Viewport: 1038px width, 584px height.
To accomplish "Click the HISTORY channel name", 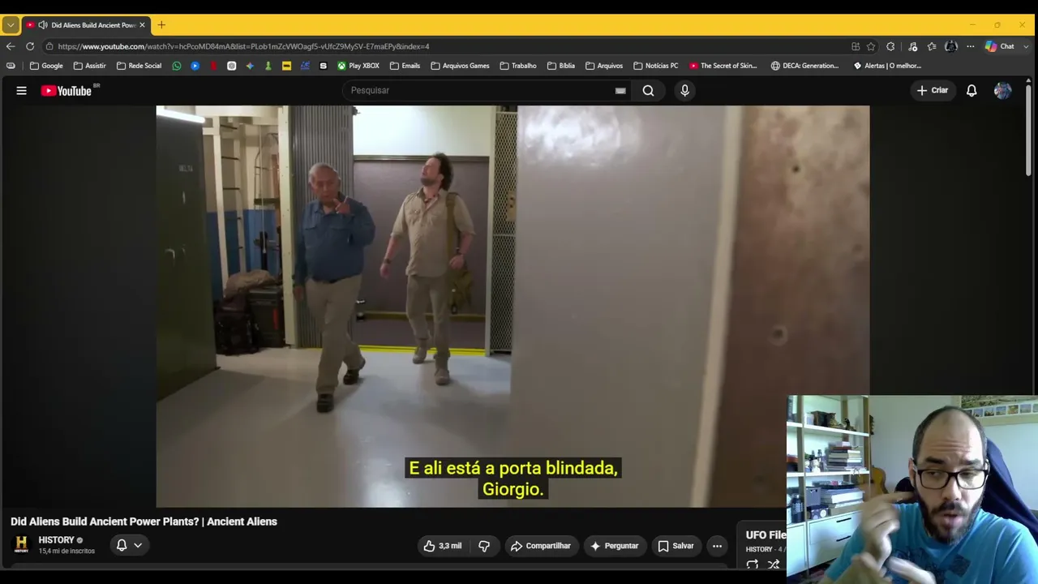I will point(56,540).
